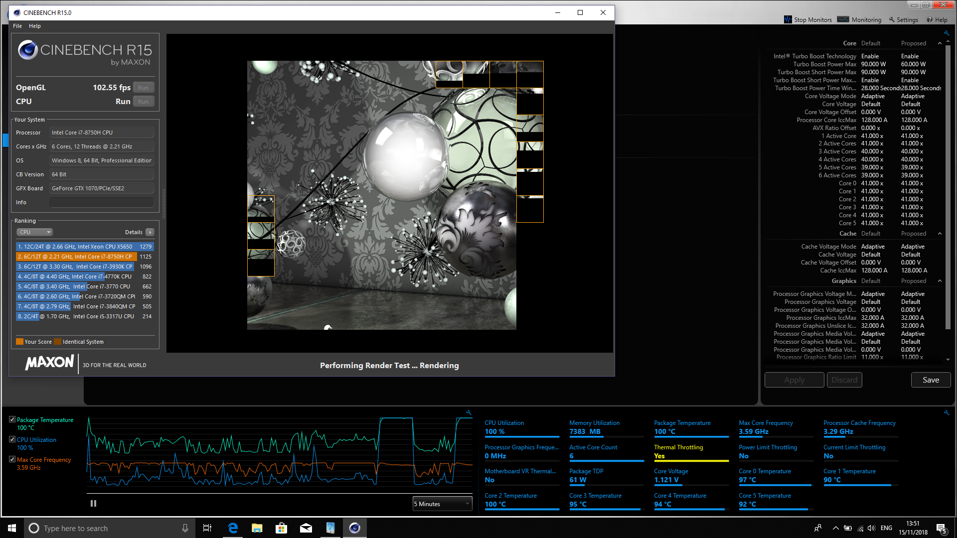Collapse the Graphics settings section
Viewport: 957px width, 538px height.
(x=940, y=281)
